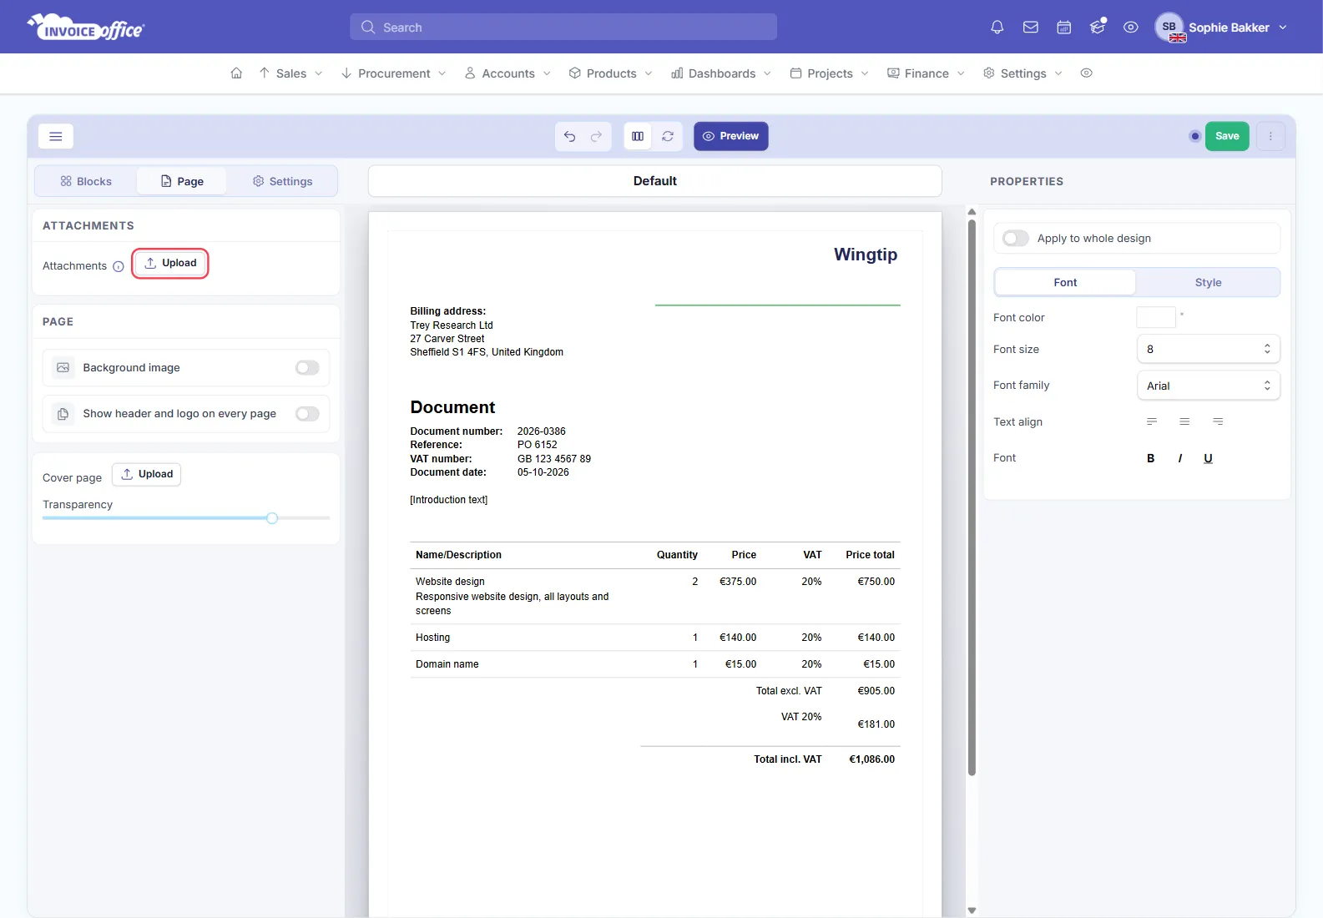Click the refresh design icon
Image resolution: width=1323 pixels, height=918 pixels.
[668, 136]
